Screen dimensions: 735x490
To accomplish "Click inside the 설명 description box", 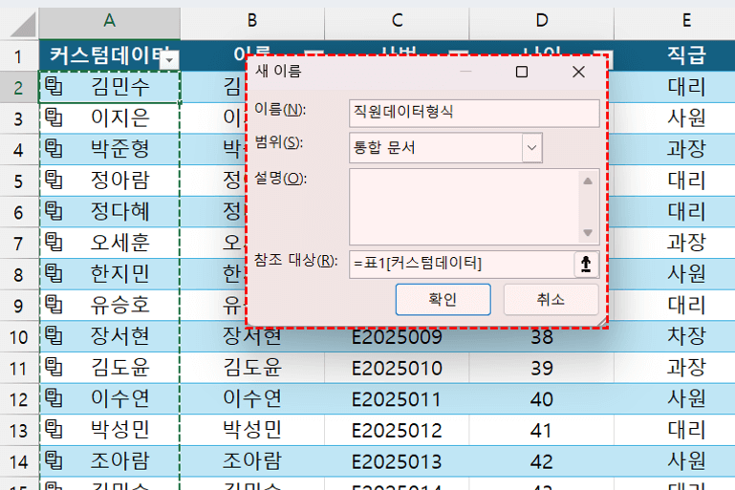I will 464,206.
